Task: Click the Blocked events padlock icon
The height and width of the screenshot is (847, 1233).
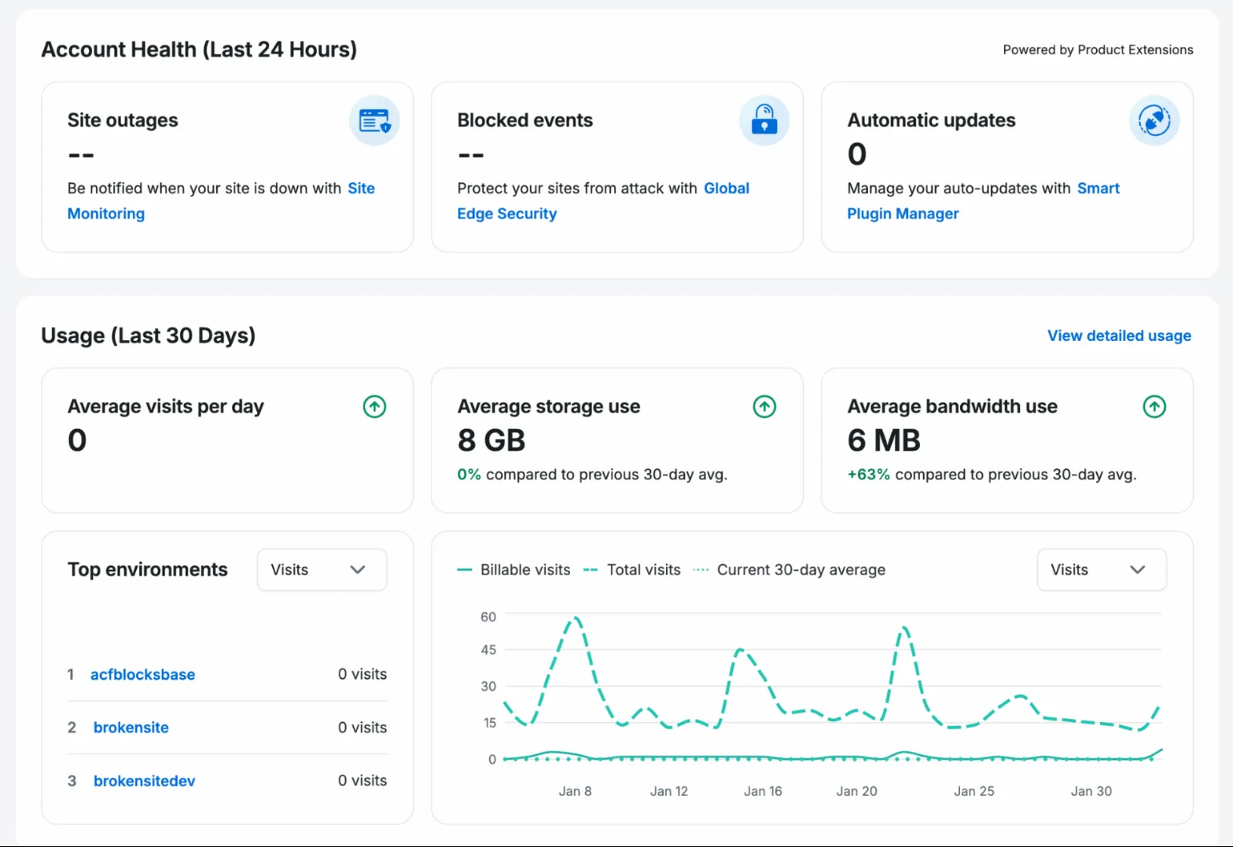Action: 764,121
